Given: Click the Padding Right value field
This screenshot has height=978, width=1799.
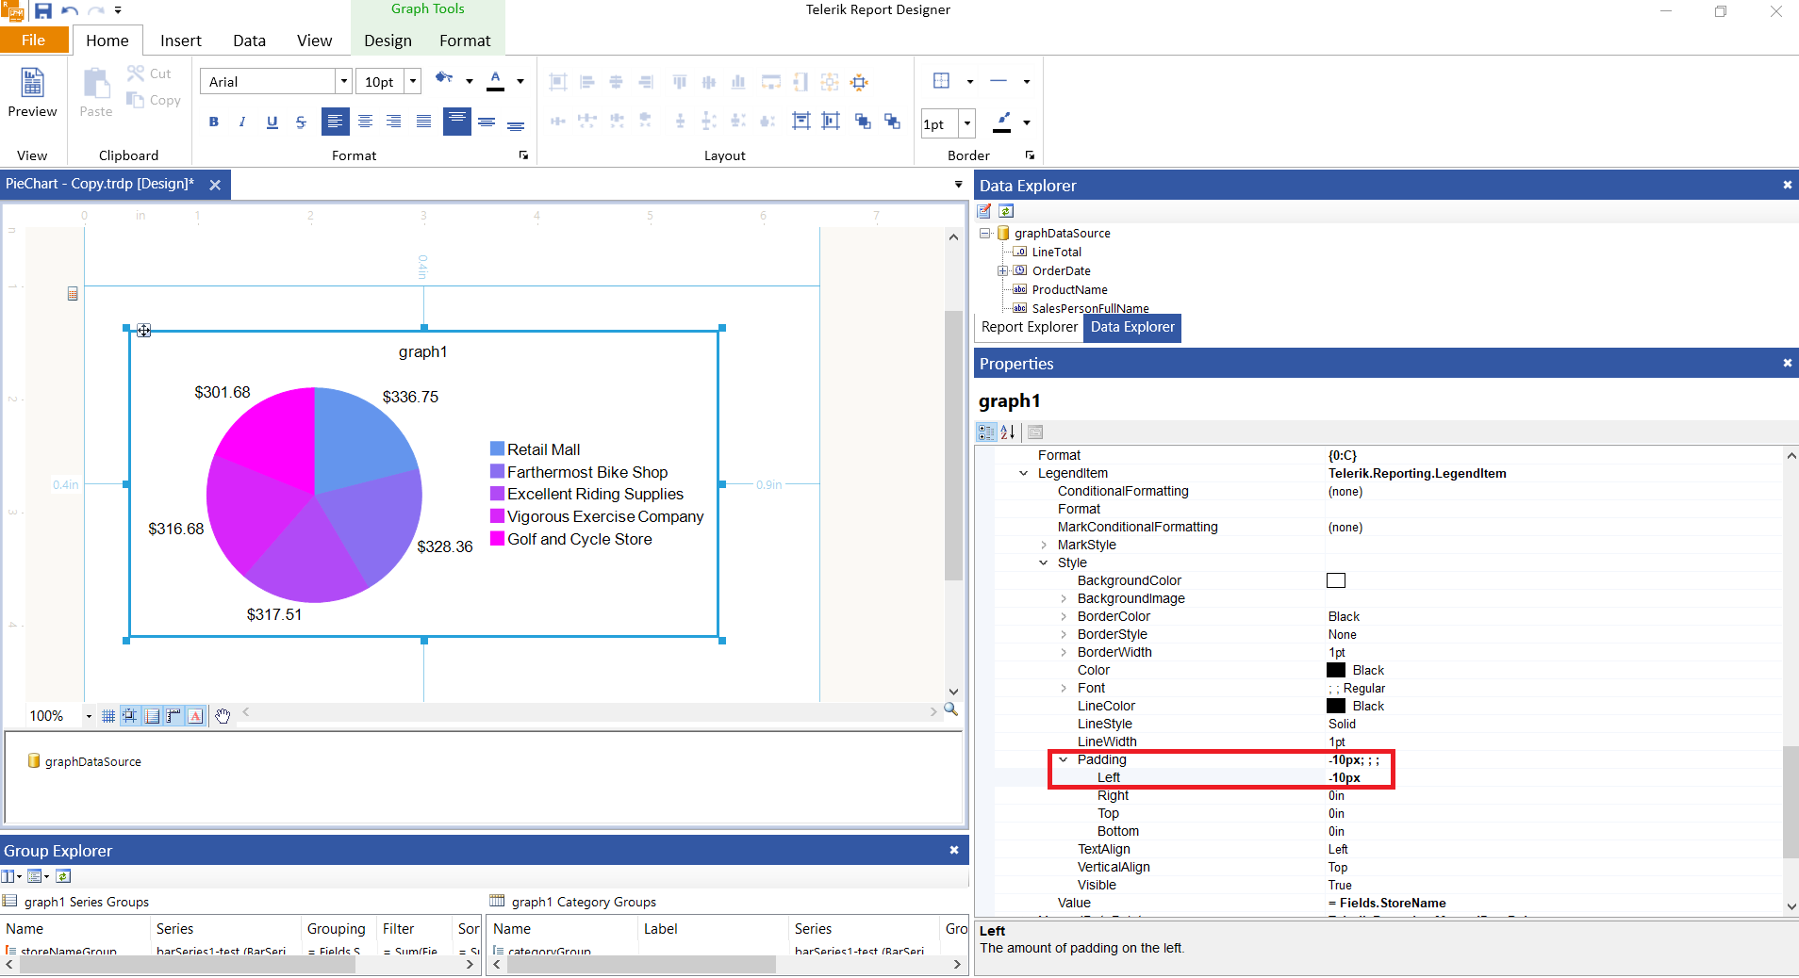Looking at the screenshot, I should tap(1552, 796).
